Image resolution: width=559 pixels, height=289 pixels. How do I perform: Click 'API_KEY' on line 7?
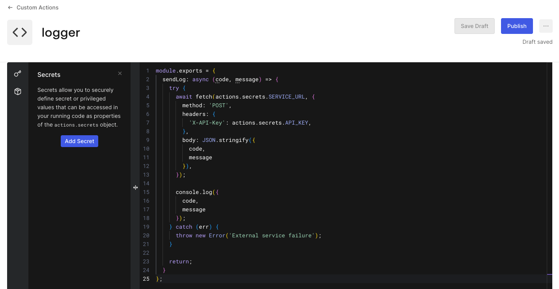pyautogui.click(x=297, y=123)
